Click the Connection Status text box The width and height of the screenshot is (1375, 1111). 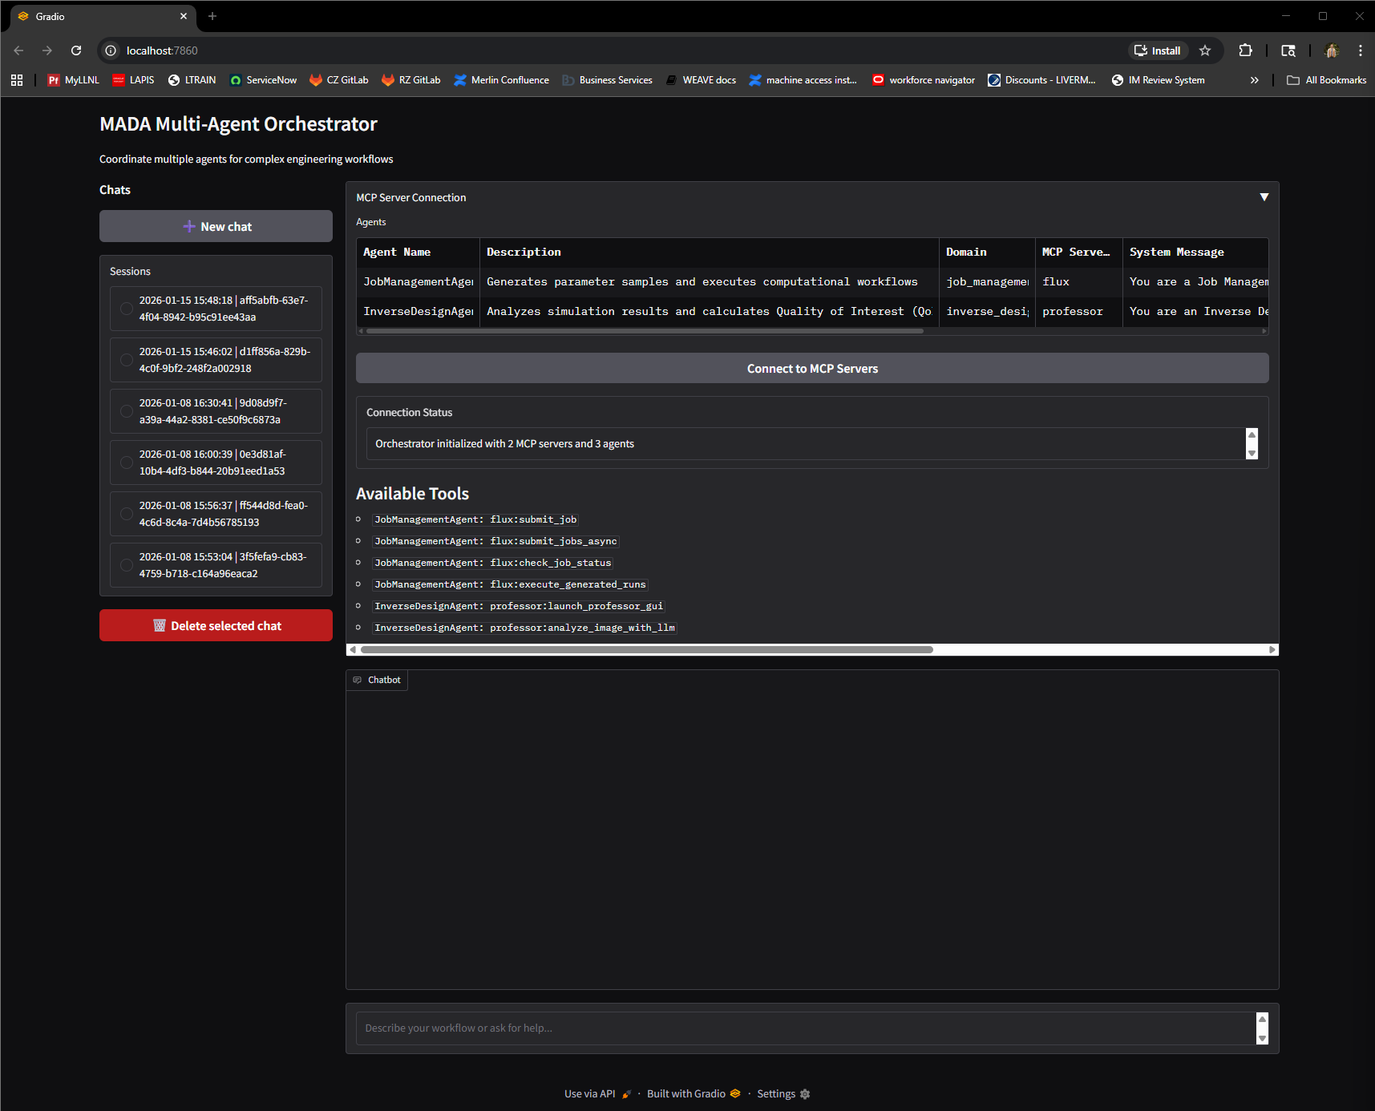(x=806, y=444)
